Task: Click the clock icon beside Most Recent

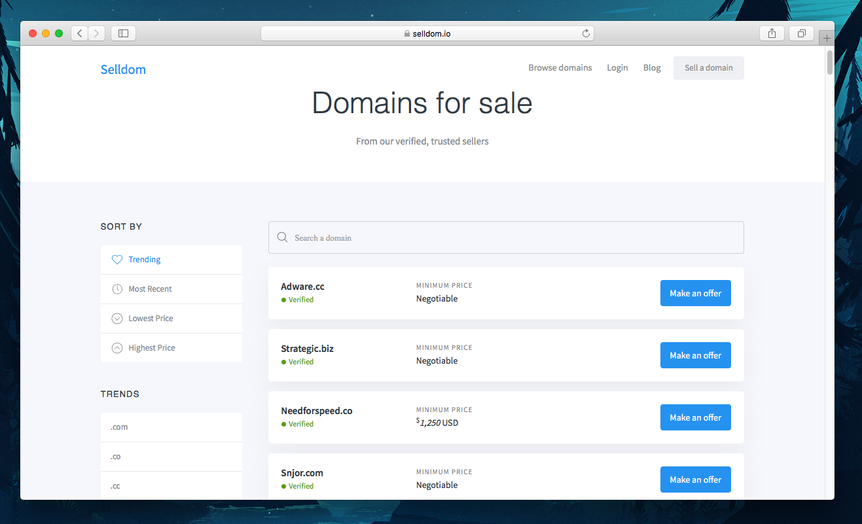Action: coord(117,289)
